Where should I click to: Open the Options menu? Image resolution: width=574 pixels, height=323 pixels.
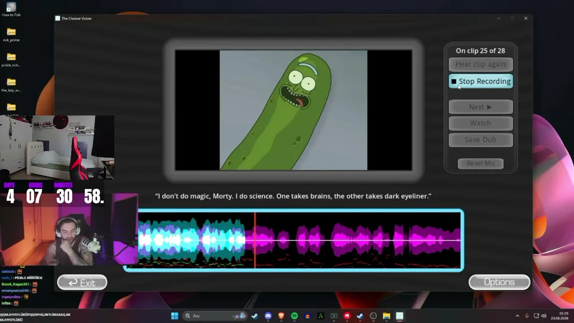499,282
